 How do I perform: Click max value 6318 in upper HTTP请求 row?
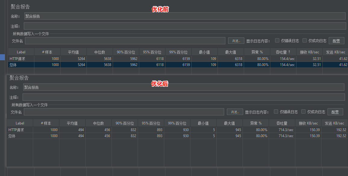(239, 58)
